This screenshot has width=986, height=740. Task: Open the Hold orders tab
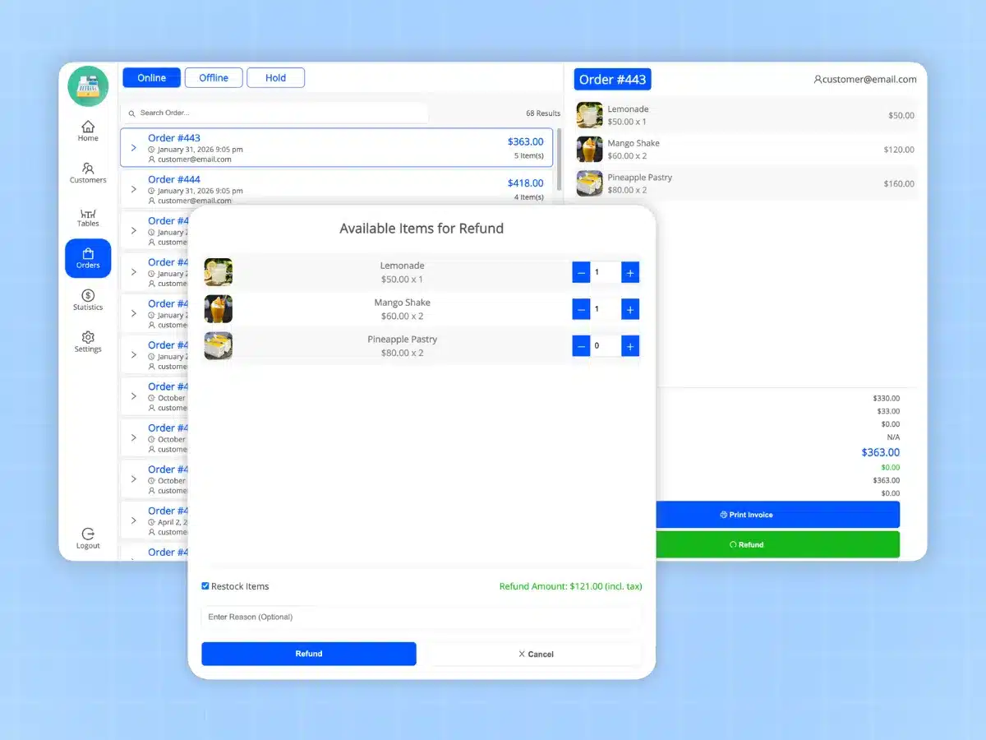pyautogui.click(x=275, y=77)
